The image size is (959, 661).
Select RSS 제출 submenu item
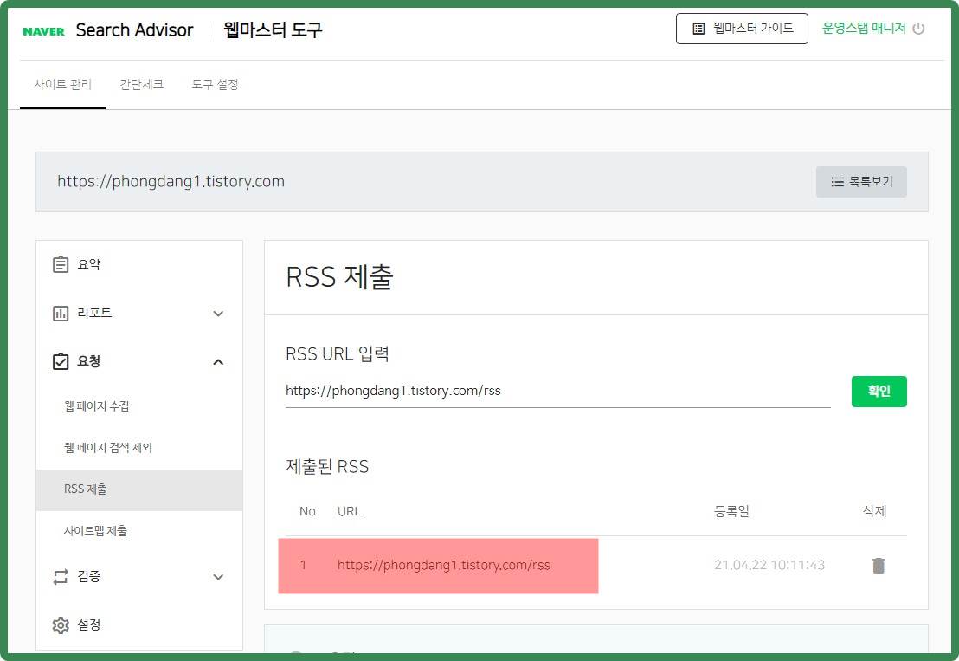[x=139, y=489]
